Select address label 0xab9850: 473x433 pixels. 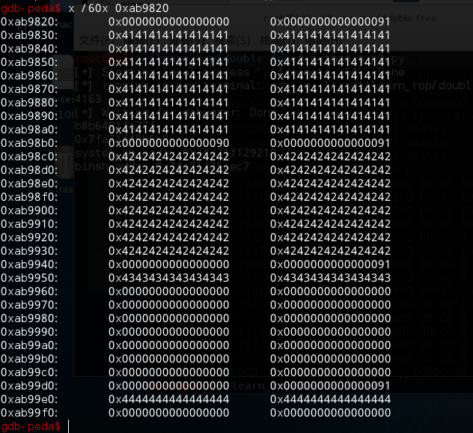(29, 62)
